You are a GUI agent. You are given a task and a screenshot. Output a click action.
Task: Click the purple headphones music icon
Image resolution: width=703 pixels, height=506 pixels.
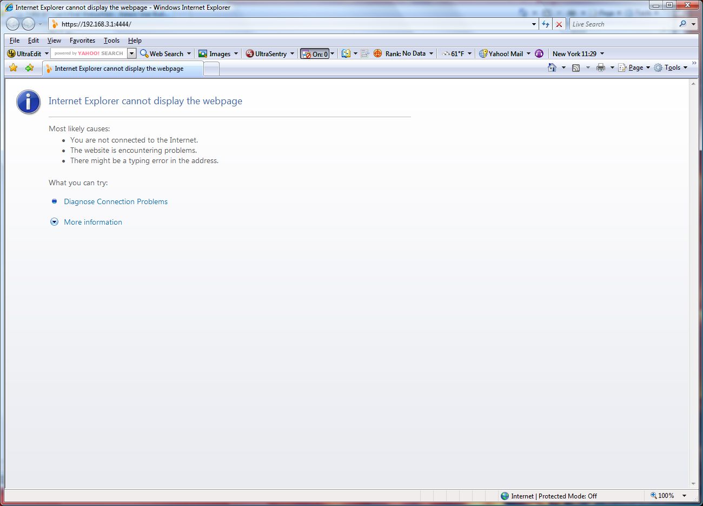(x=539, y=53)
